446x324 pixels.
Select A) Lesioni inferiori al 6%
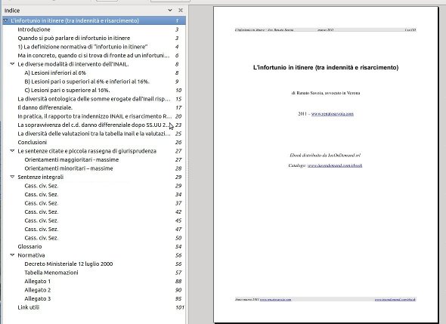point(55,73)
